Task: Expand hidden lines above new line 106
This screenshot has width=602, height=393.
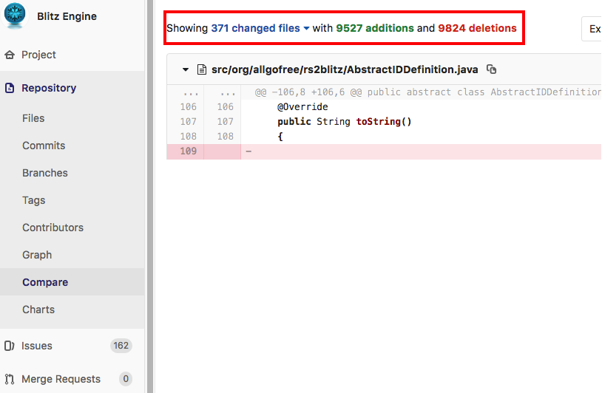Action: coord(228,92)
